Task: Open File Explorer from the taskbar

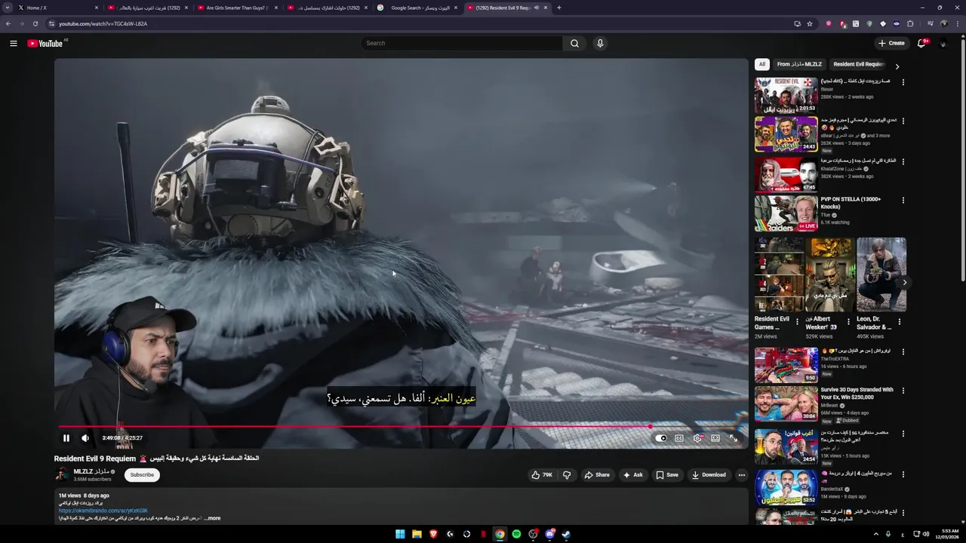Action: click(x=417, y=534)
